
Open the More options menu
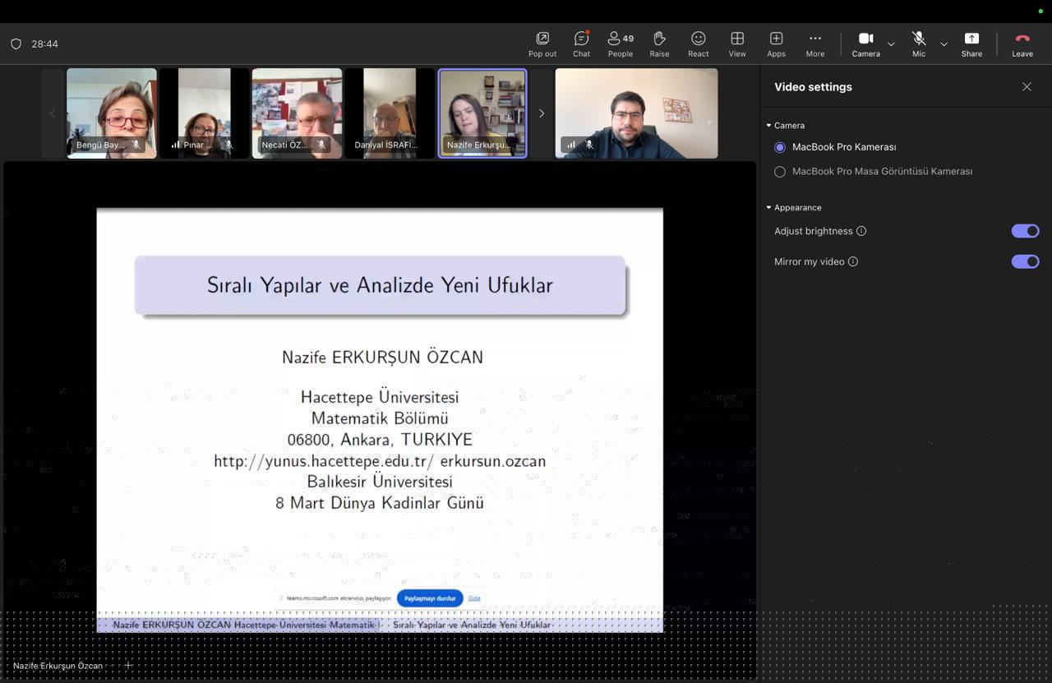[x=815, y=39]
